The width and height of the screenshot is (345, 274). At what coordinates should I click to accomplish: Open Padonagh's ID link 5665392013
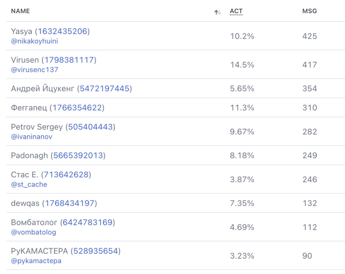click(x=78, y=155)
